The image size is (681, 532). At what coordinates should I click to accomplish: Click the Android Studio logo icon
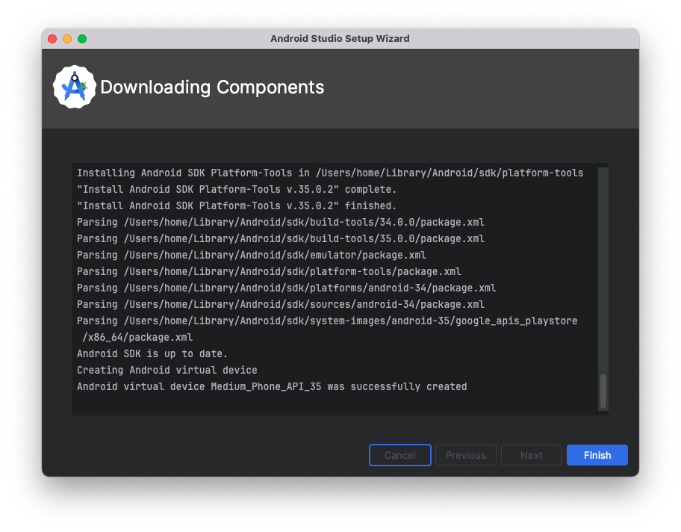[74, 87]
